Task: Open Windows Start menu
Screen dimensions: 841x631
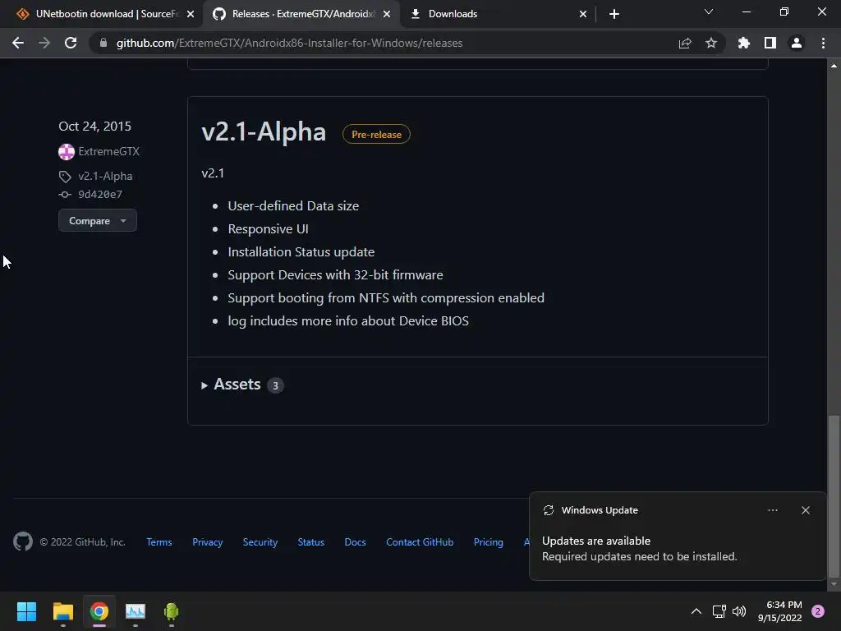Action: (26, 611)
